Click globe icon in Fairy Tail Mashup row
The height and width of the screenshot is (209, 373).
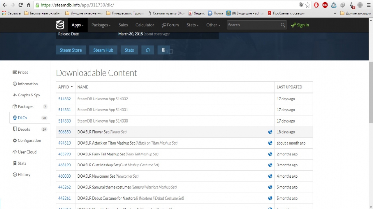click(270, 154)
